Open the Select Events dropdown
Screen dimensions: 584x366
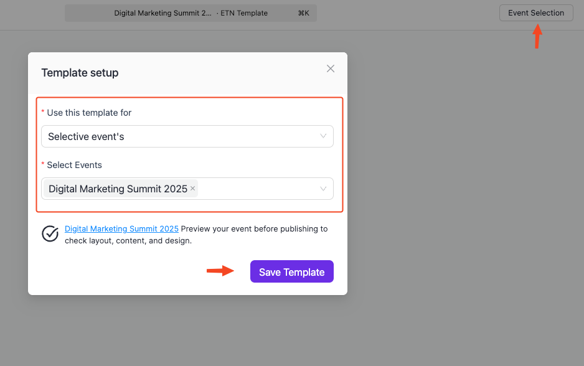261,188
